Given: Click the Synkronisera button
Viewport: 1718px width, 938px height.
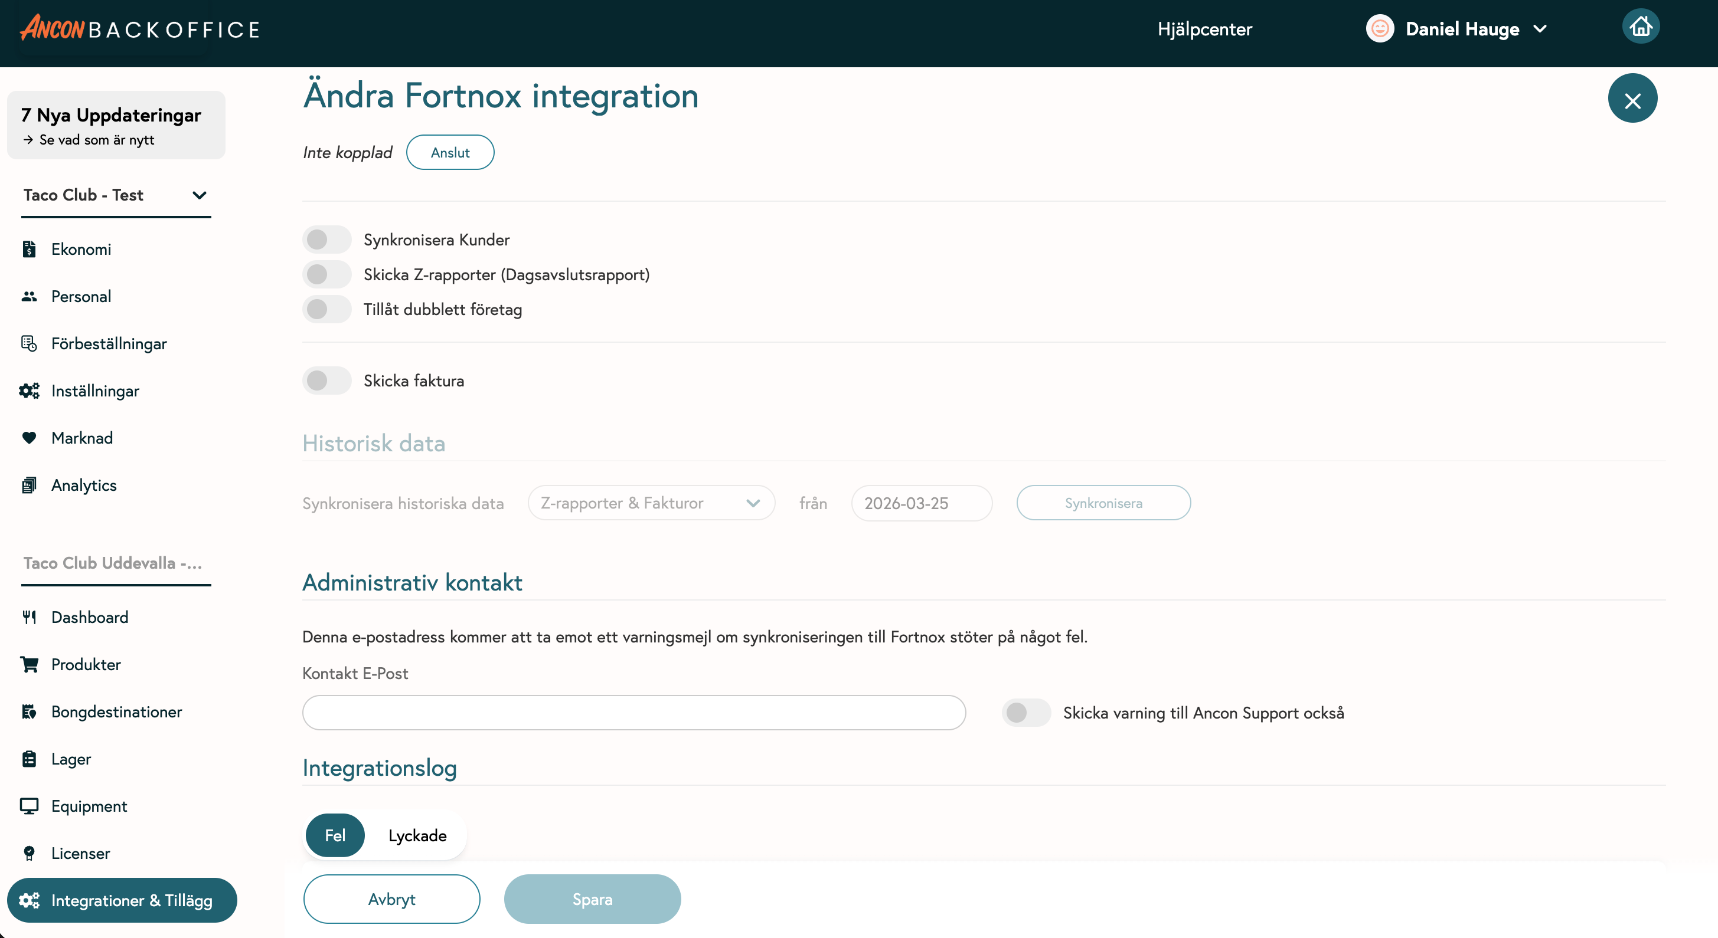Looking at the screenshot, I should click(1103, 503).
